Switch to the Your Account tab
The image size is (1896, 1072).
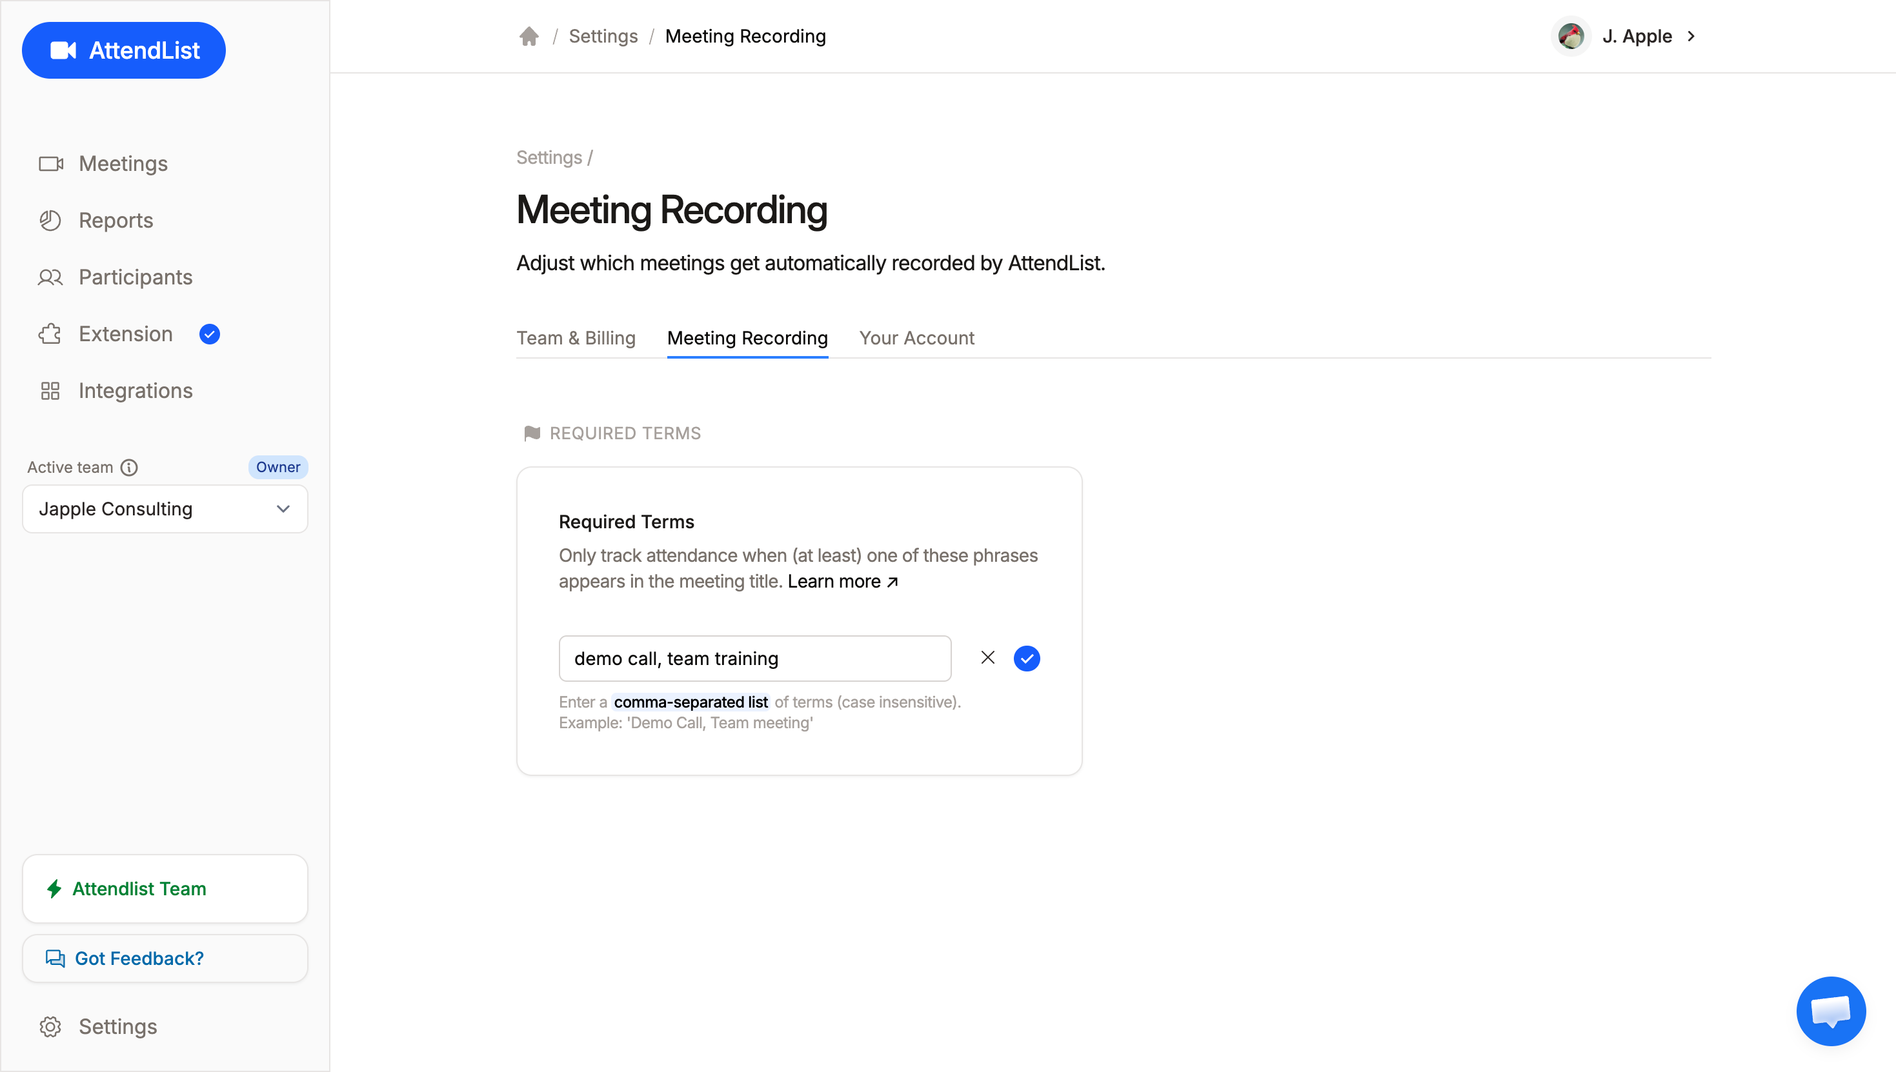[917, 338]
